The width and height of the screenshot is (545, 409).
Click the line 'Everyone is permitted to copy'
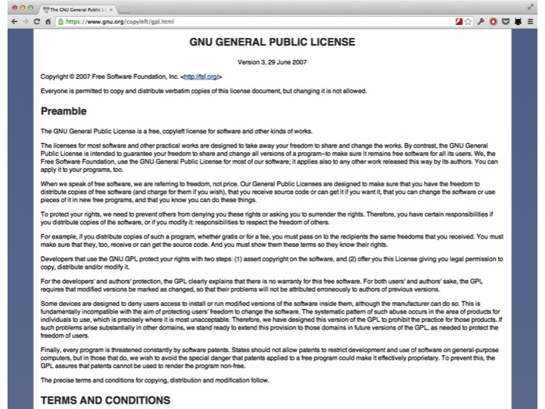point(204,91)
